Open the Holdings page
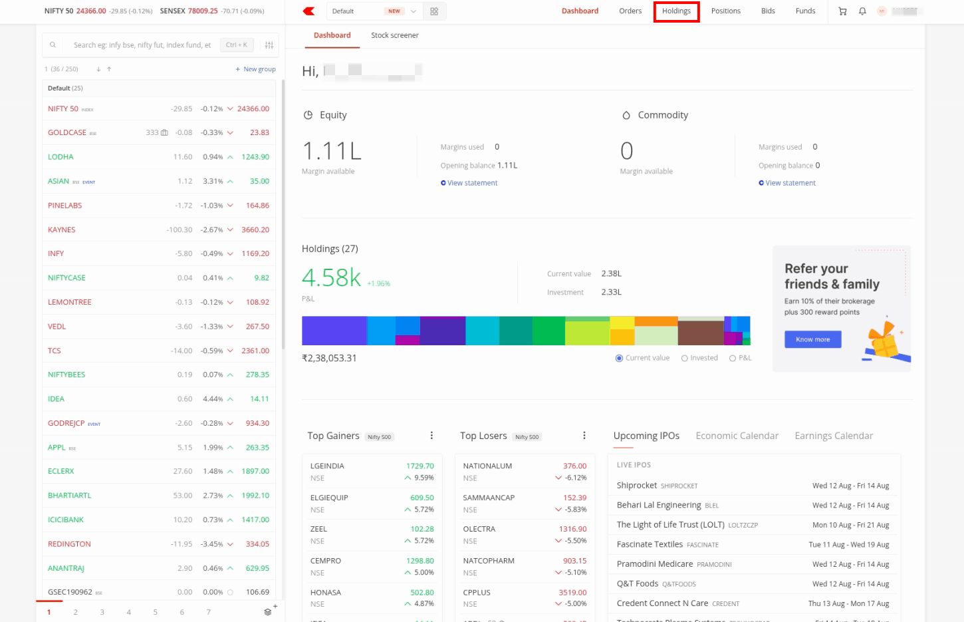The image size is (964, 622). [676, 11]
